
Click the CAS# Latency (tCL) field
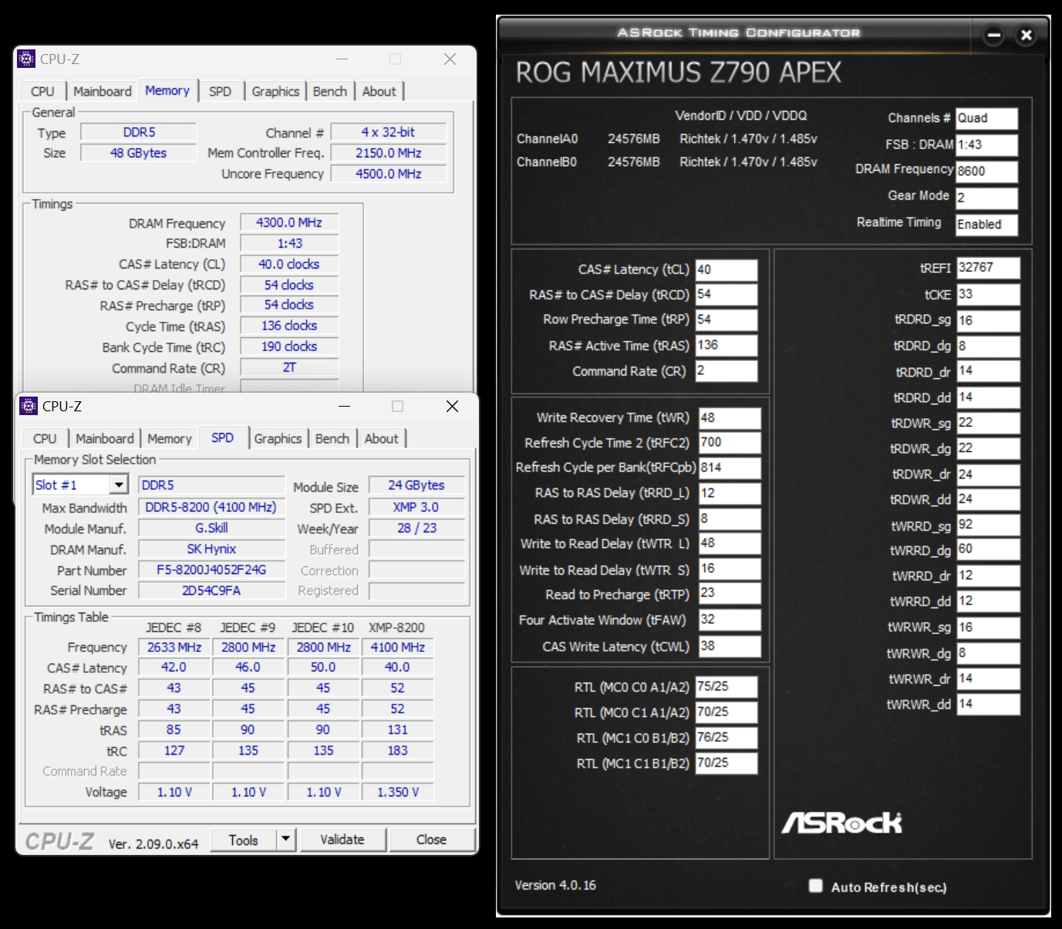727,270
